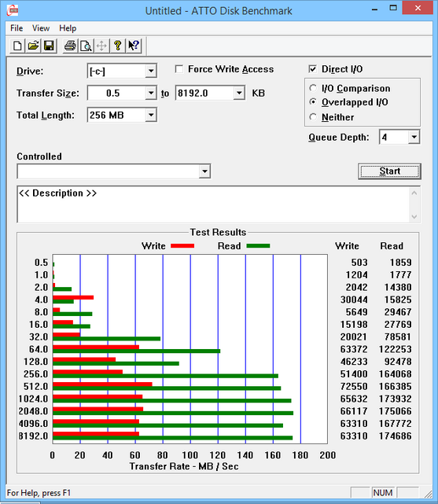Click the Read column header in results
This screenshot has width=438, height=504.
pos(392,246)
